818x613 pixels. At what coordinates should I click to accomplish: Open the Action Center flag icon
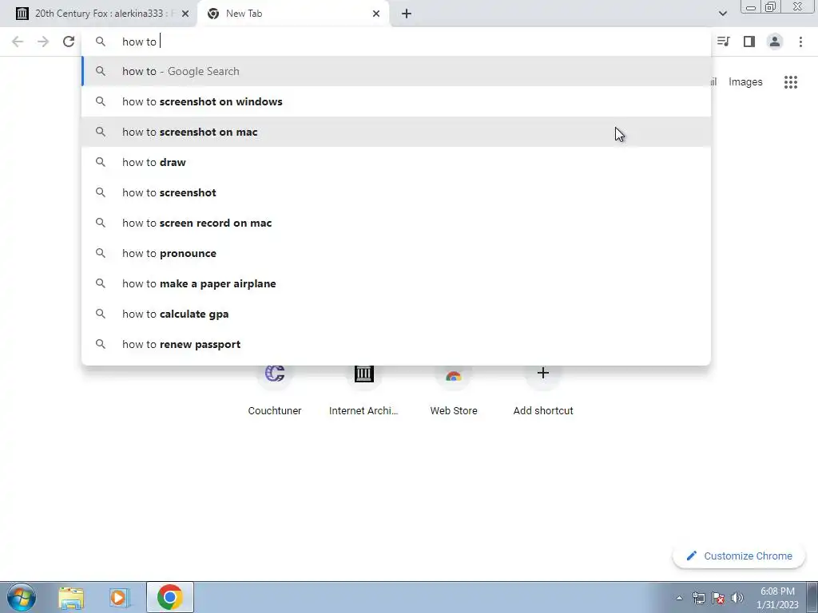pyautogui.click(x=718, y=598)
